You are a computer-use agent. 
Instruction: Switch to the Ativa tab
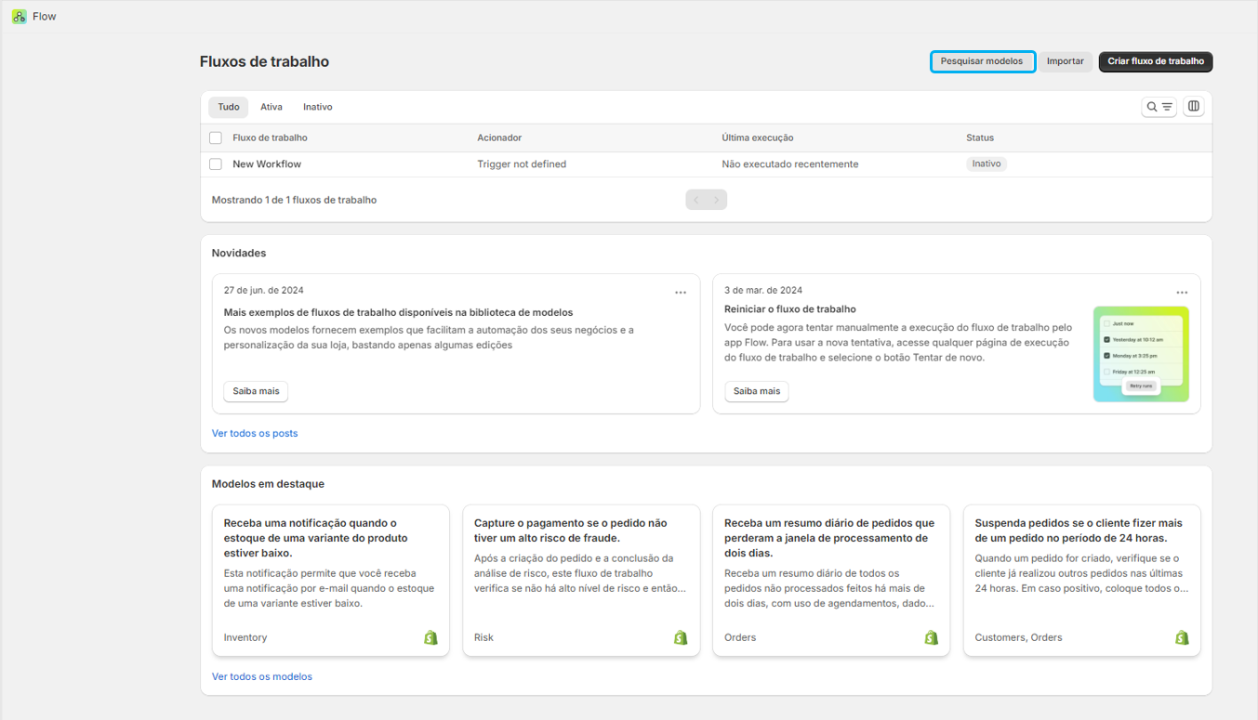pyautogui.click(x=271, y=107)
